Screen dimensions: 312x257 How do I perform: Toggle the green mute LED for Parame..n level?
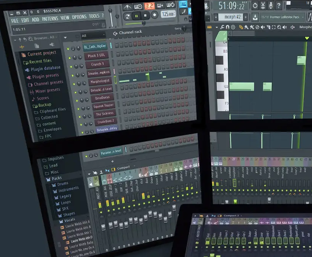pyautogui.click(x=86, y=156)
